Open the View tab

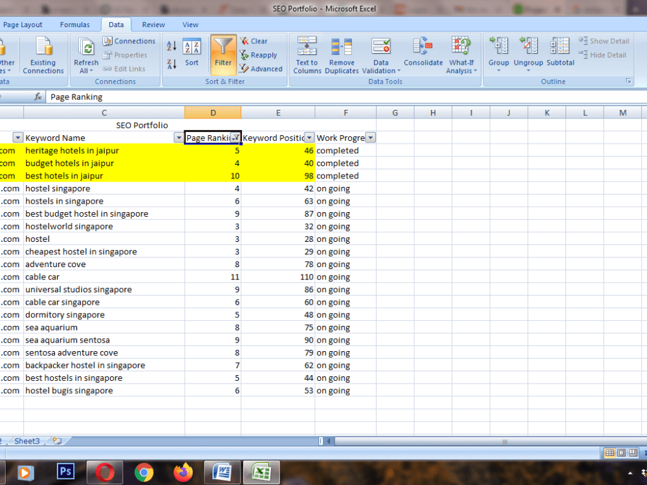pos(190,25)
